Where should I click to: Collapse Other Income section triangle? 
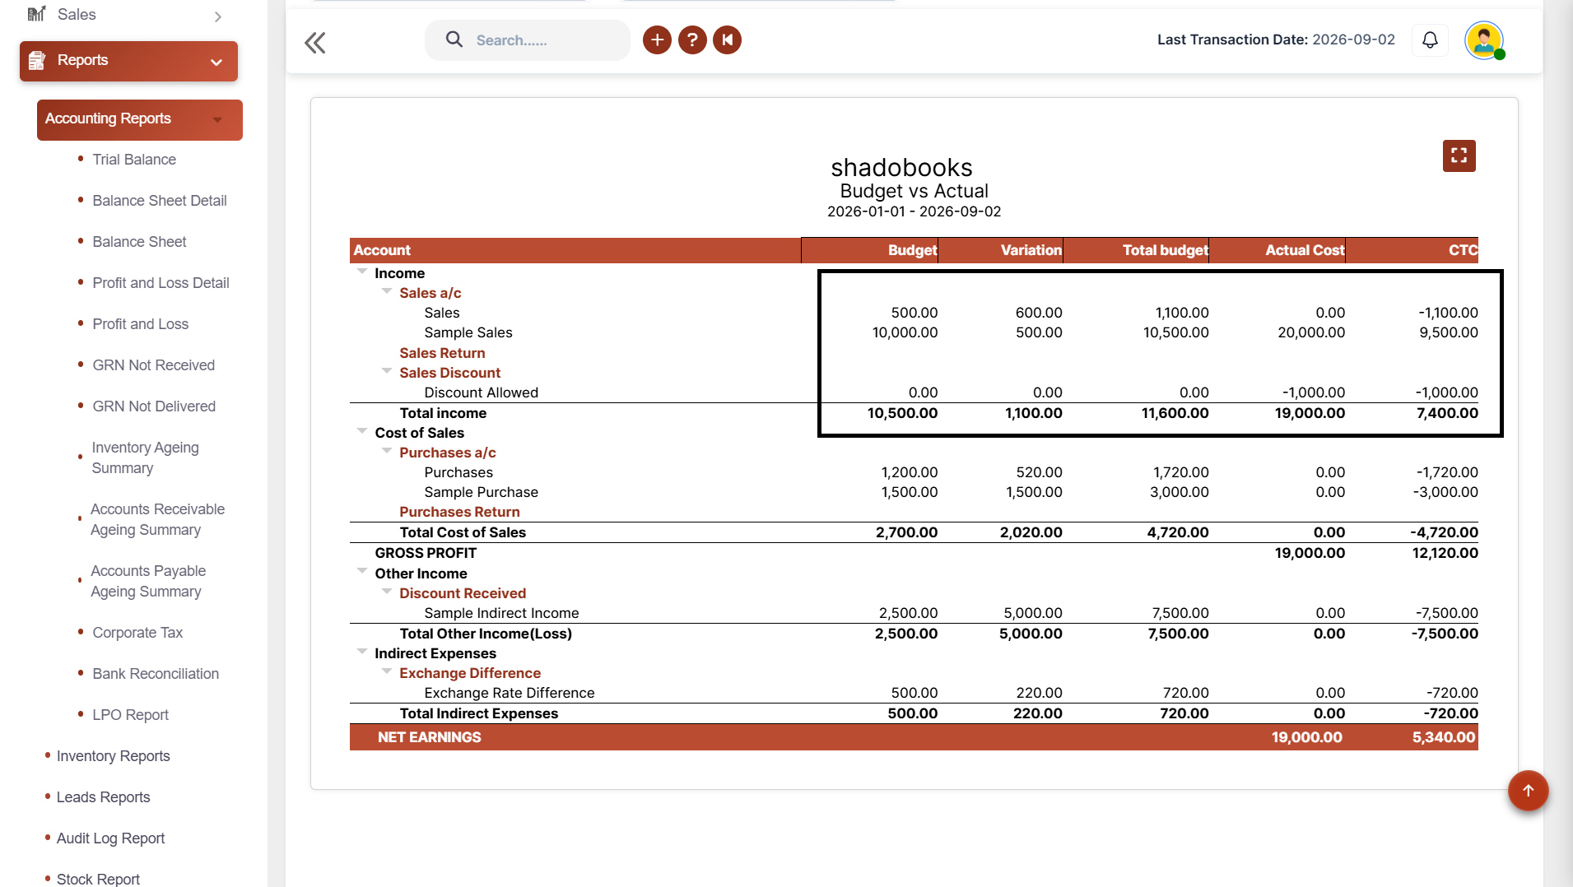pyautogui.click(x=362, y=571)
